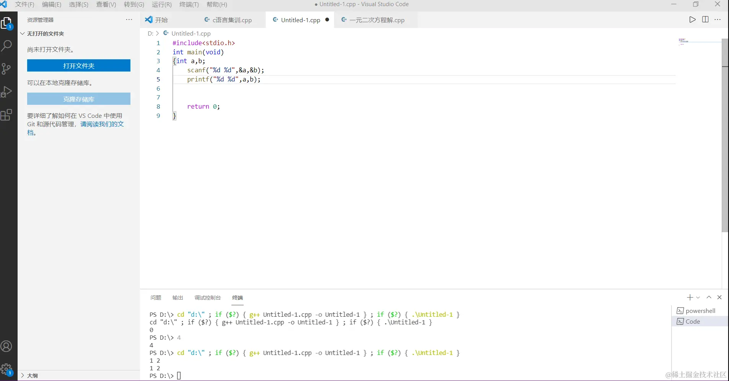
Task: Select the powershell terminal entry
Action: pyautogui.click(x=700, y=311)
